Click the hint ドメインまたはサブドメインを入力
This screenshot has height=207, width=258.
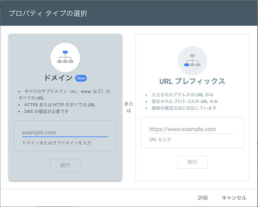click(57, 143)
